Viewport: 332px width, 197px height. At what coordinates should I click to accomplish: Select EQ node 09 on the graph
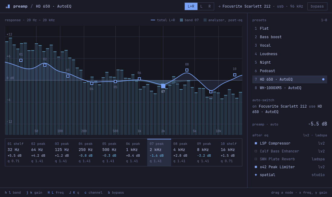pos(211,92)
